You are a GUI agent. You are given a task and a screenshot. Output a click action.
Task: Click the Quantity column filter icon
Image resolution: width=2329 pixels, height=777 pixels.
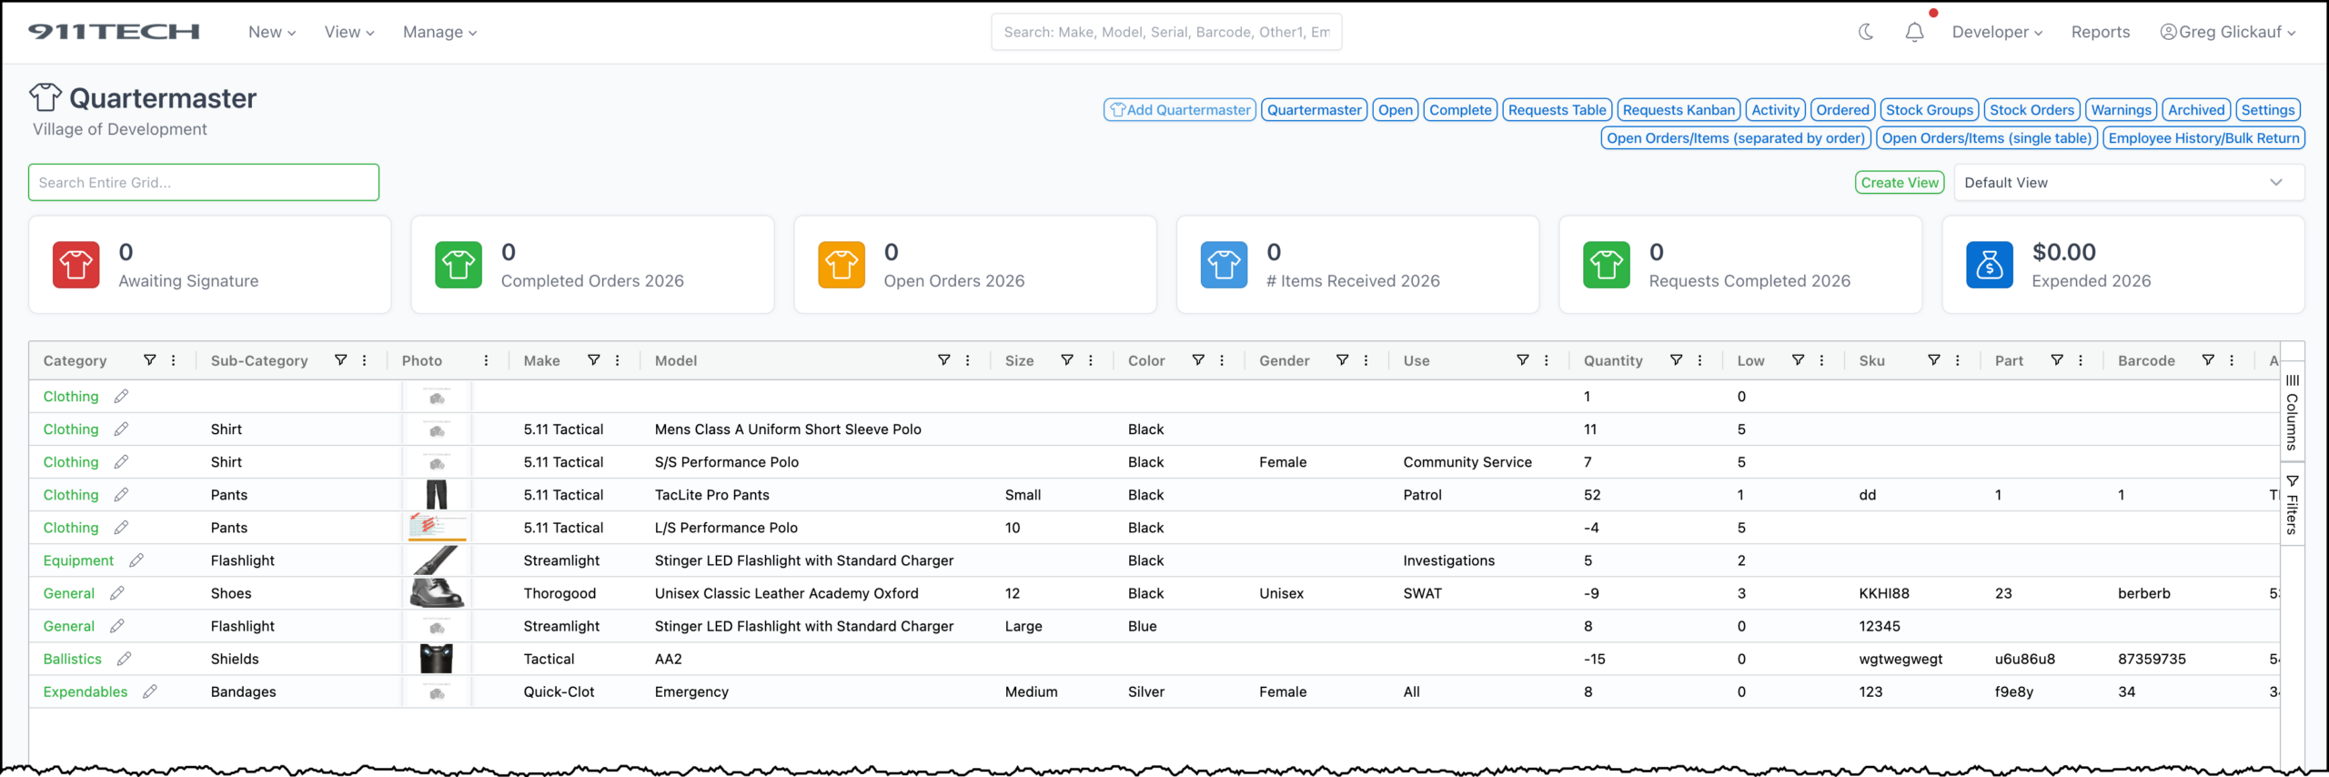pos(1676,360)
